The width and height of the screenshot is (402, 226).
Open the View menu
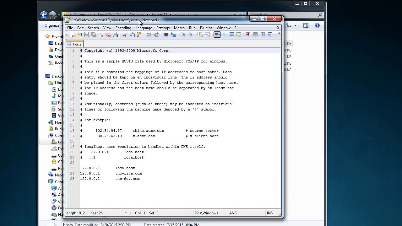click(107, 28)
